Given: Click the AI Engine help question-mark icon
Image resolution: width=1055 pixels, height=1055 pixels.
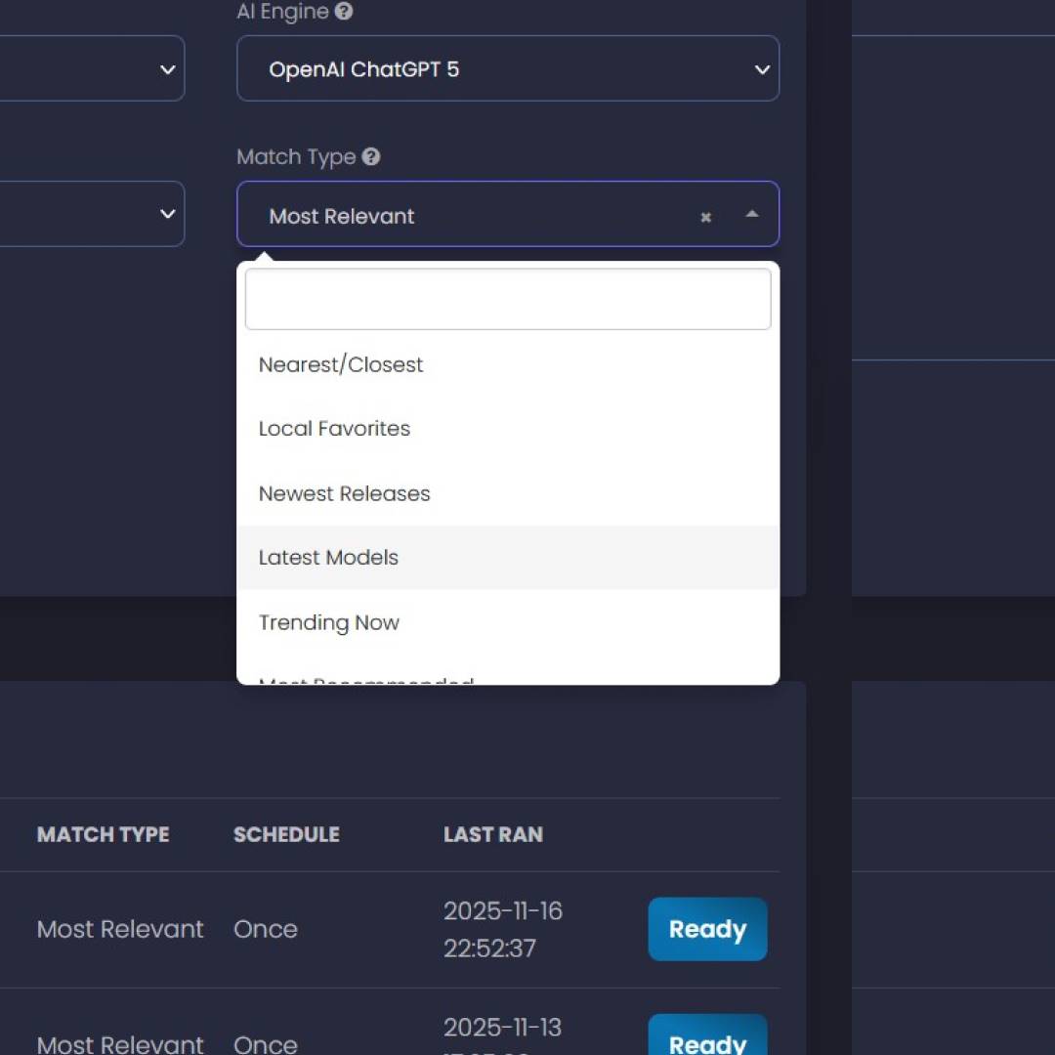Looking at the screenshot, I should (344, 12).
